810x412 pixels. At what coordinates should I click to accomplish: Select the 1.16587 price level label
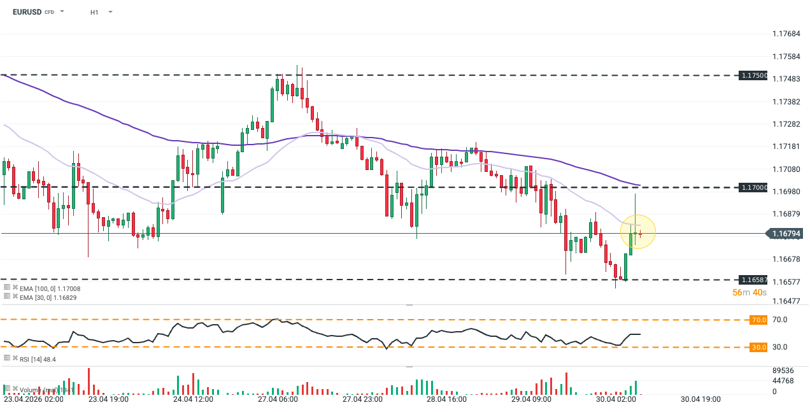pos(753,280)
